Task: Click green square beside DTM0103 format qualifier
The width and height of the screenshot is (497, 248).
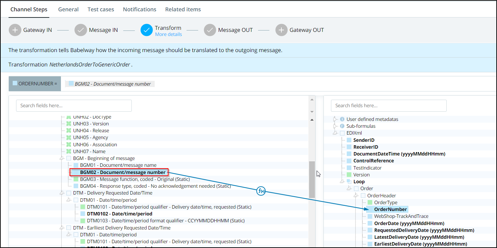Action: pos(82,221)
